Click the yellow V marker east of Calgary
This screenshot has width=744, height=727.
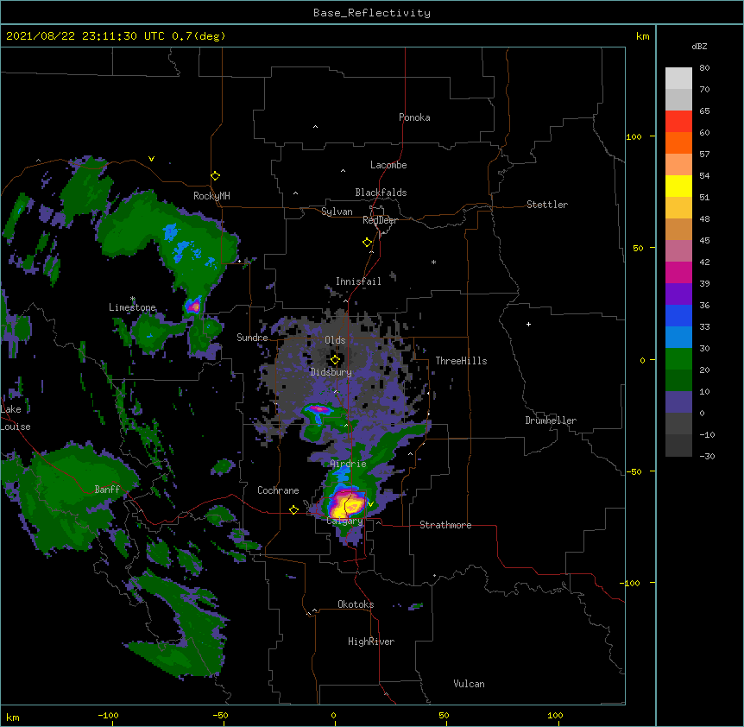click(x=371, y=504)
